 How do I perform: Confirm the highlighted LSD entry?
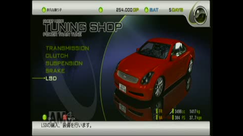click(51, 79)
